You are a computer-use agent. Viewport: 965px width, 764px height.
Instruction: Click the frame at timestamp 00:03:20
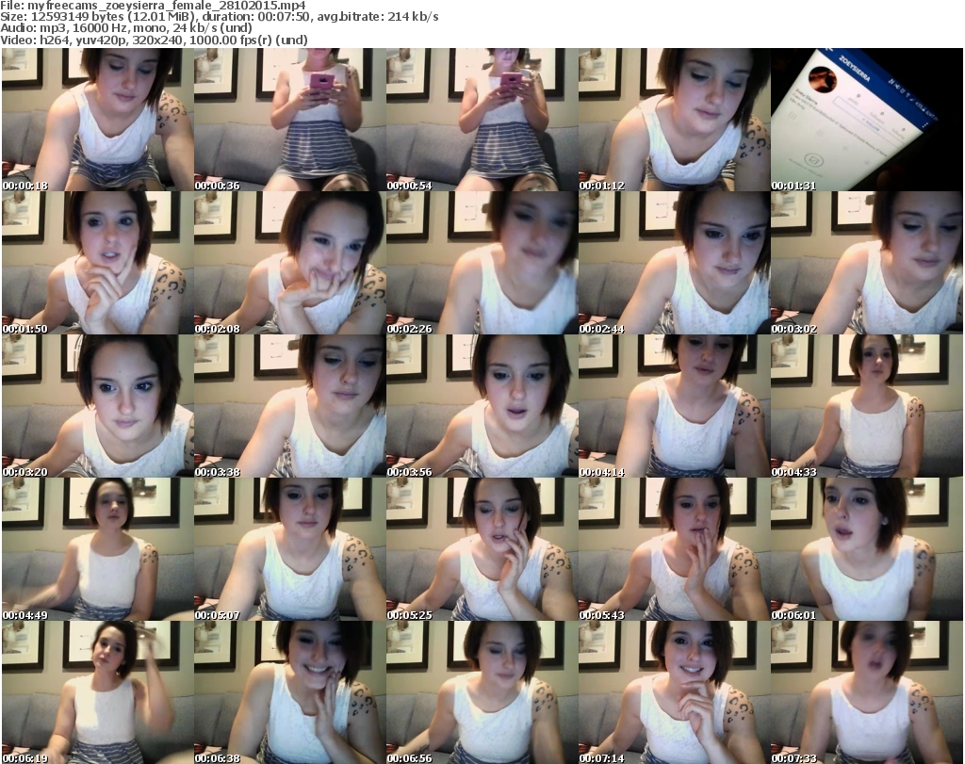98,406
